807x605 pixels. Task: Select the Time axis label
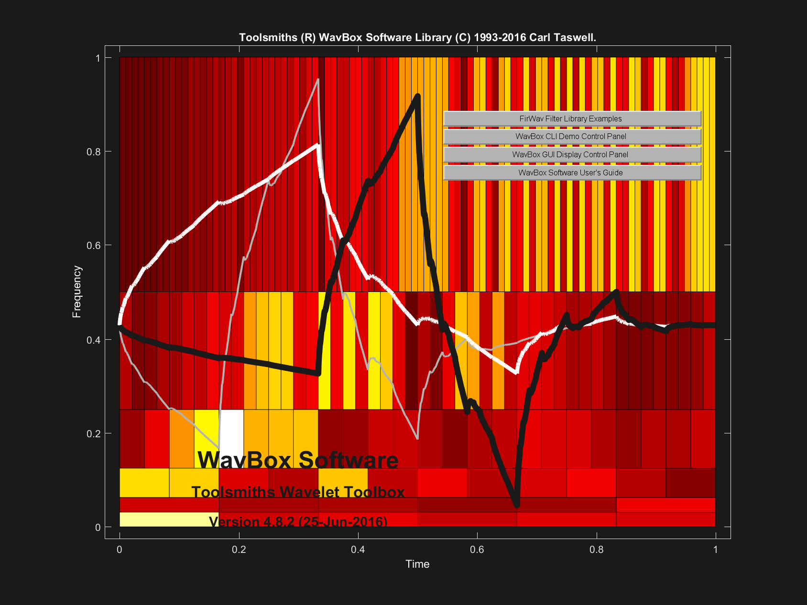417,564
